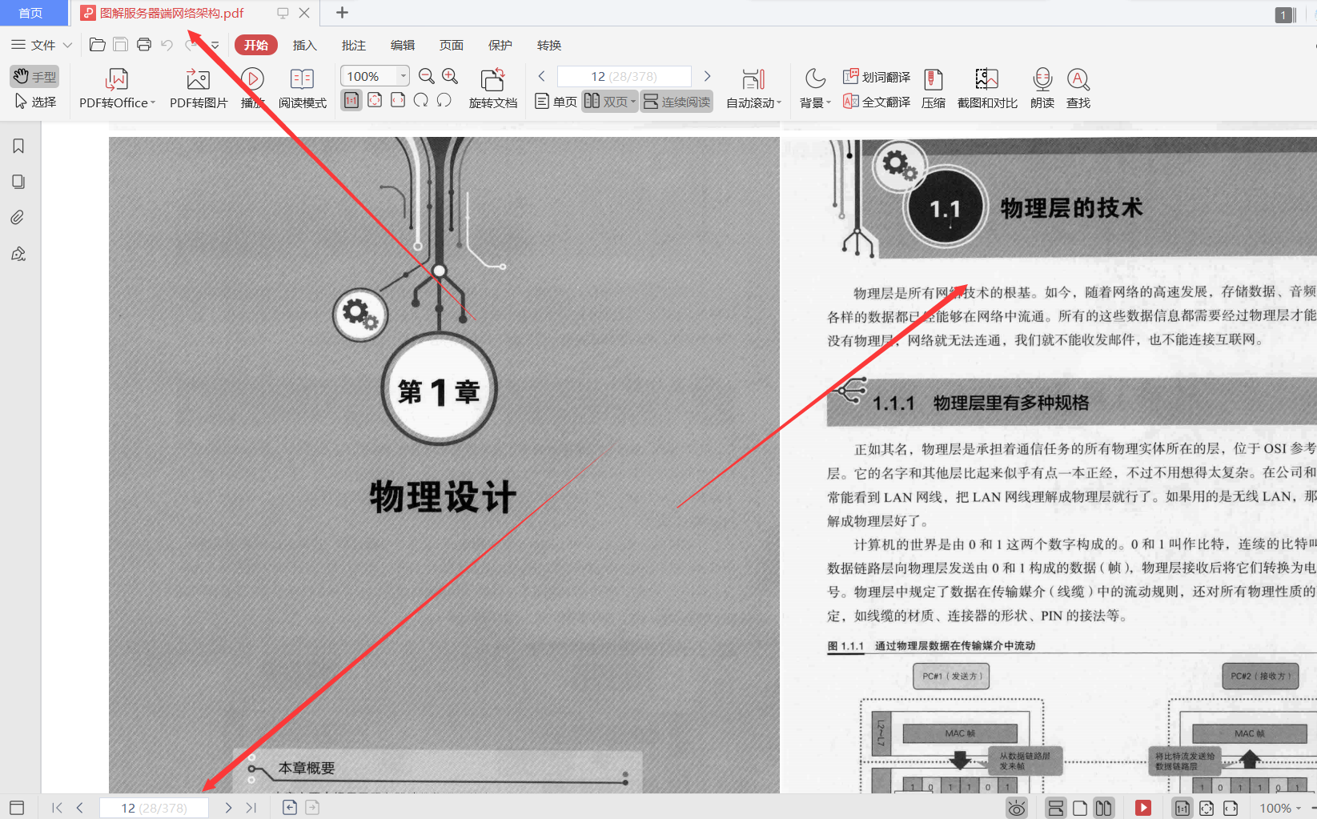Image resolution: width=1317 pixels, height=819 pixels.
Task: Jump to the last page in the status bar
Action: (x=251, y=808)
